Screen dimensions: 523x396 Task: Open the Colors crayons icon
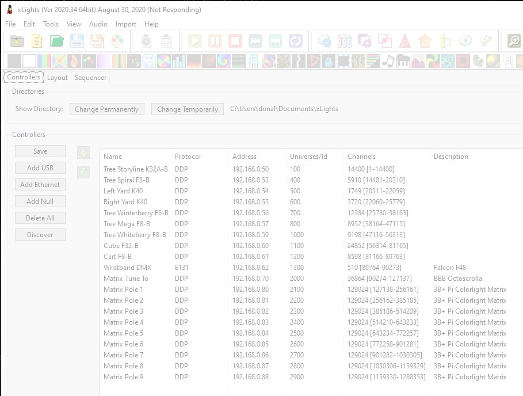coord(345,41)
